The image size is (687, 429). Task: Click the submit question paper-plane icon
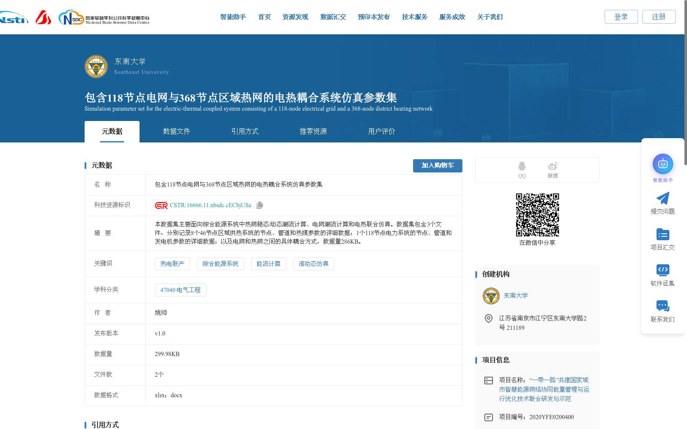point(663,198)
